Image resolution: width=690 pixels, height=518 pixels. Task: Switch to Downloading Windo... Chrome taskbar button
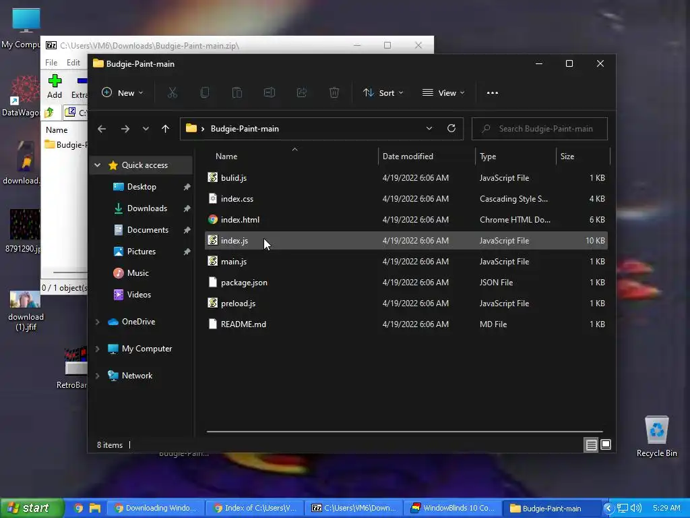pos(156,508)
